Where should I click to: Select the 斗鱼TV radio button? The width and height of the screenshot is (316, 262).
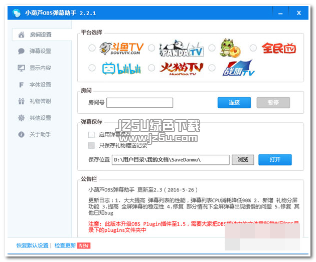point(92,48)
